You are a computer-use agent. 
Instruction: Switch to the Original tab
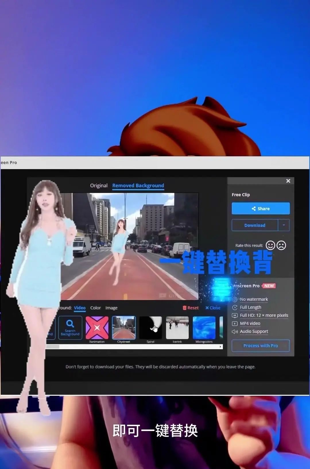tap(99, 186)
